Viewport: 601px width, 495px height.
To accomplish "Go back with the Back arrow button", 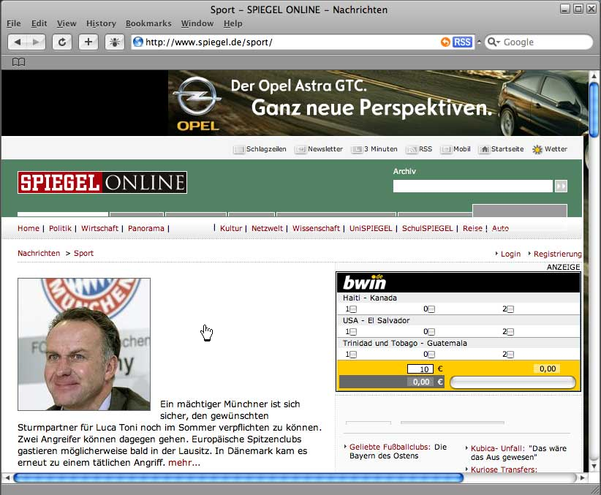I will pyautogui.click(x=18, y=42).
